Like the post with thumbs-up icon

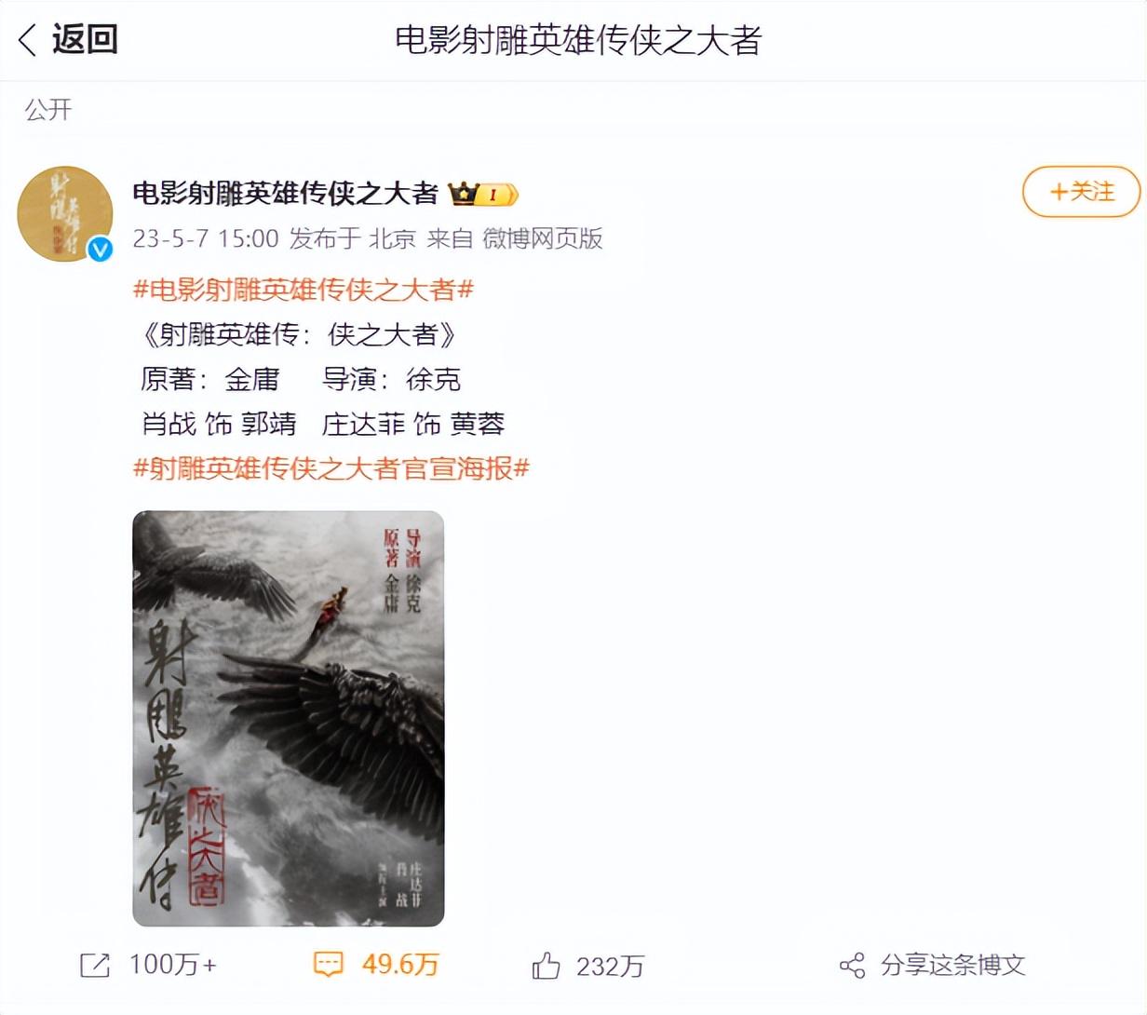(x=547, y=966)
